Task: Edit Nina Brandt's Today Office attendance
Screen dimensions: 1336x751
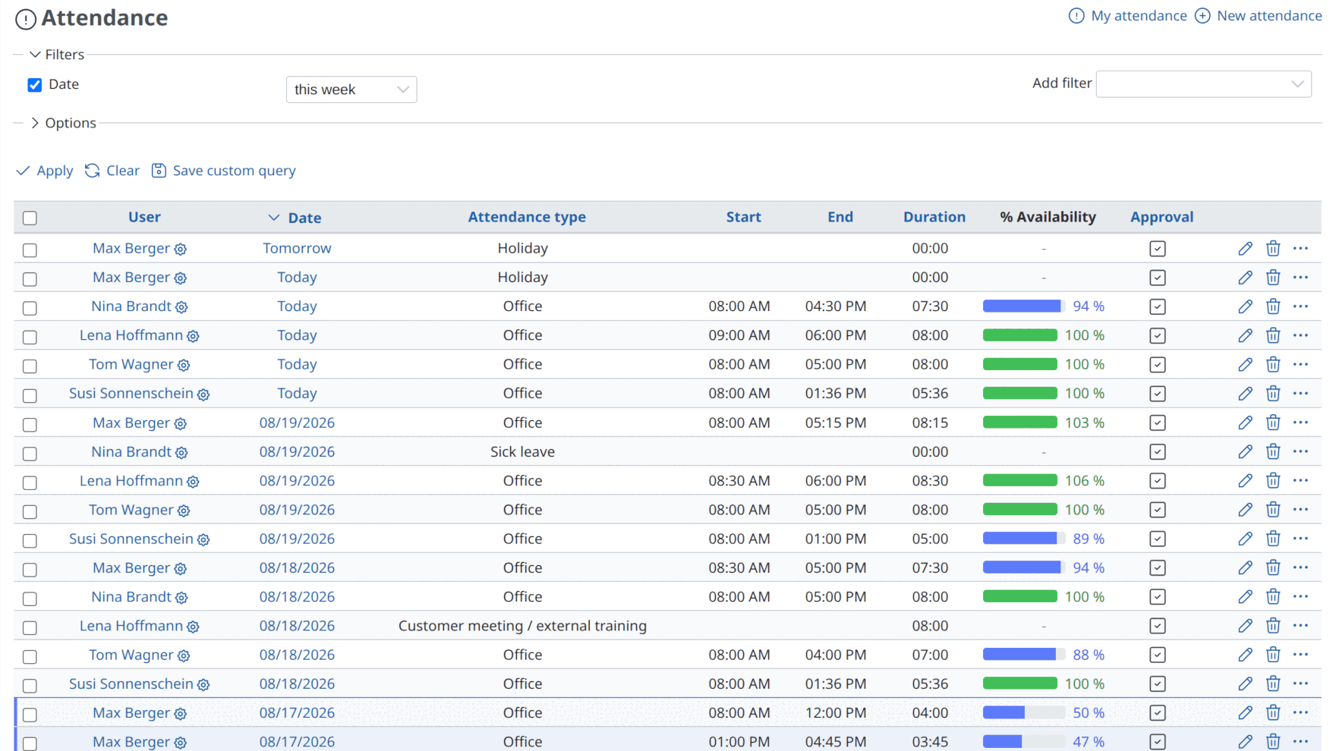Action: pos(1245,306)
